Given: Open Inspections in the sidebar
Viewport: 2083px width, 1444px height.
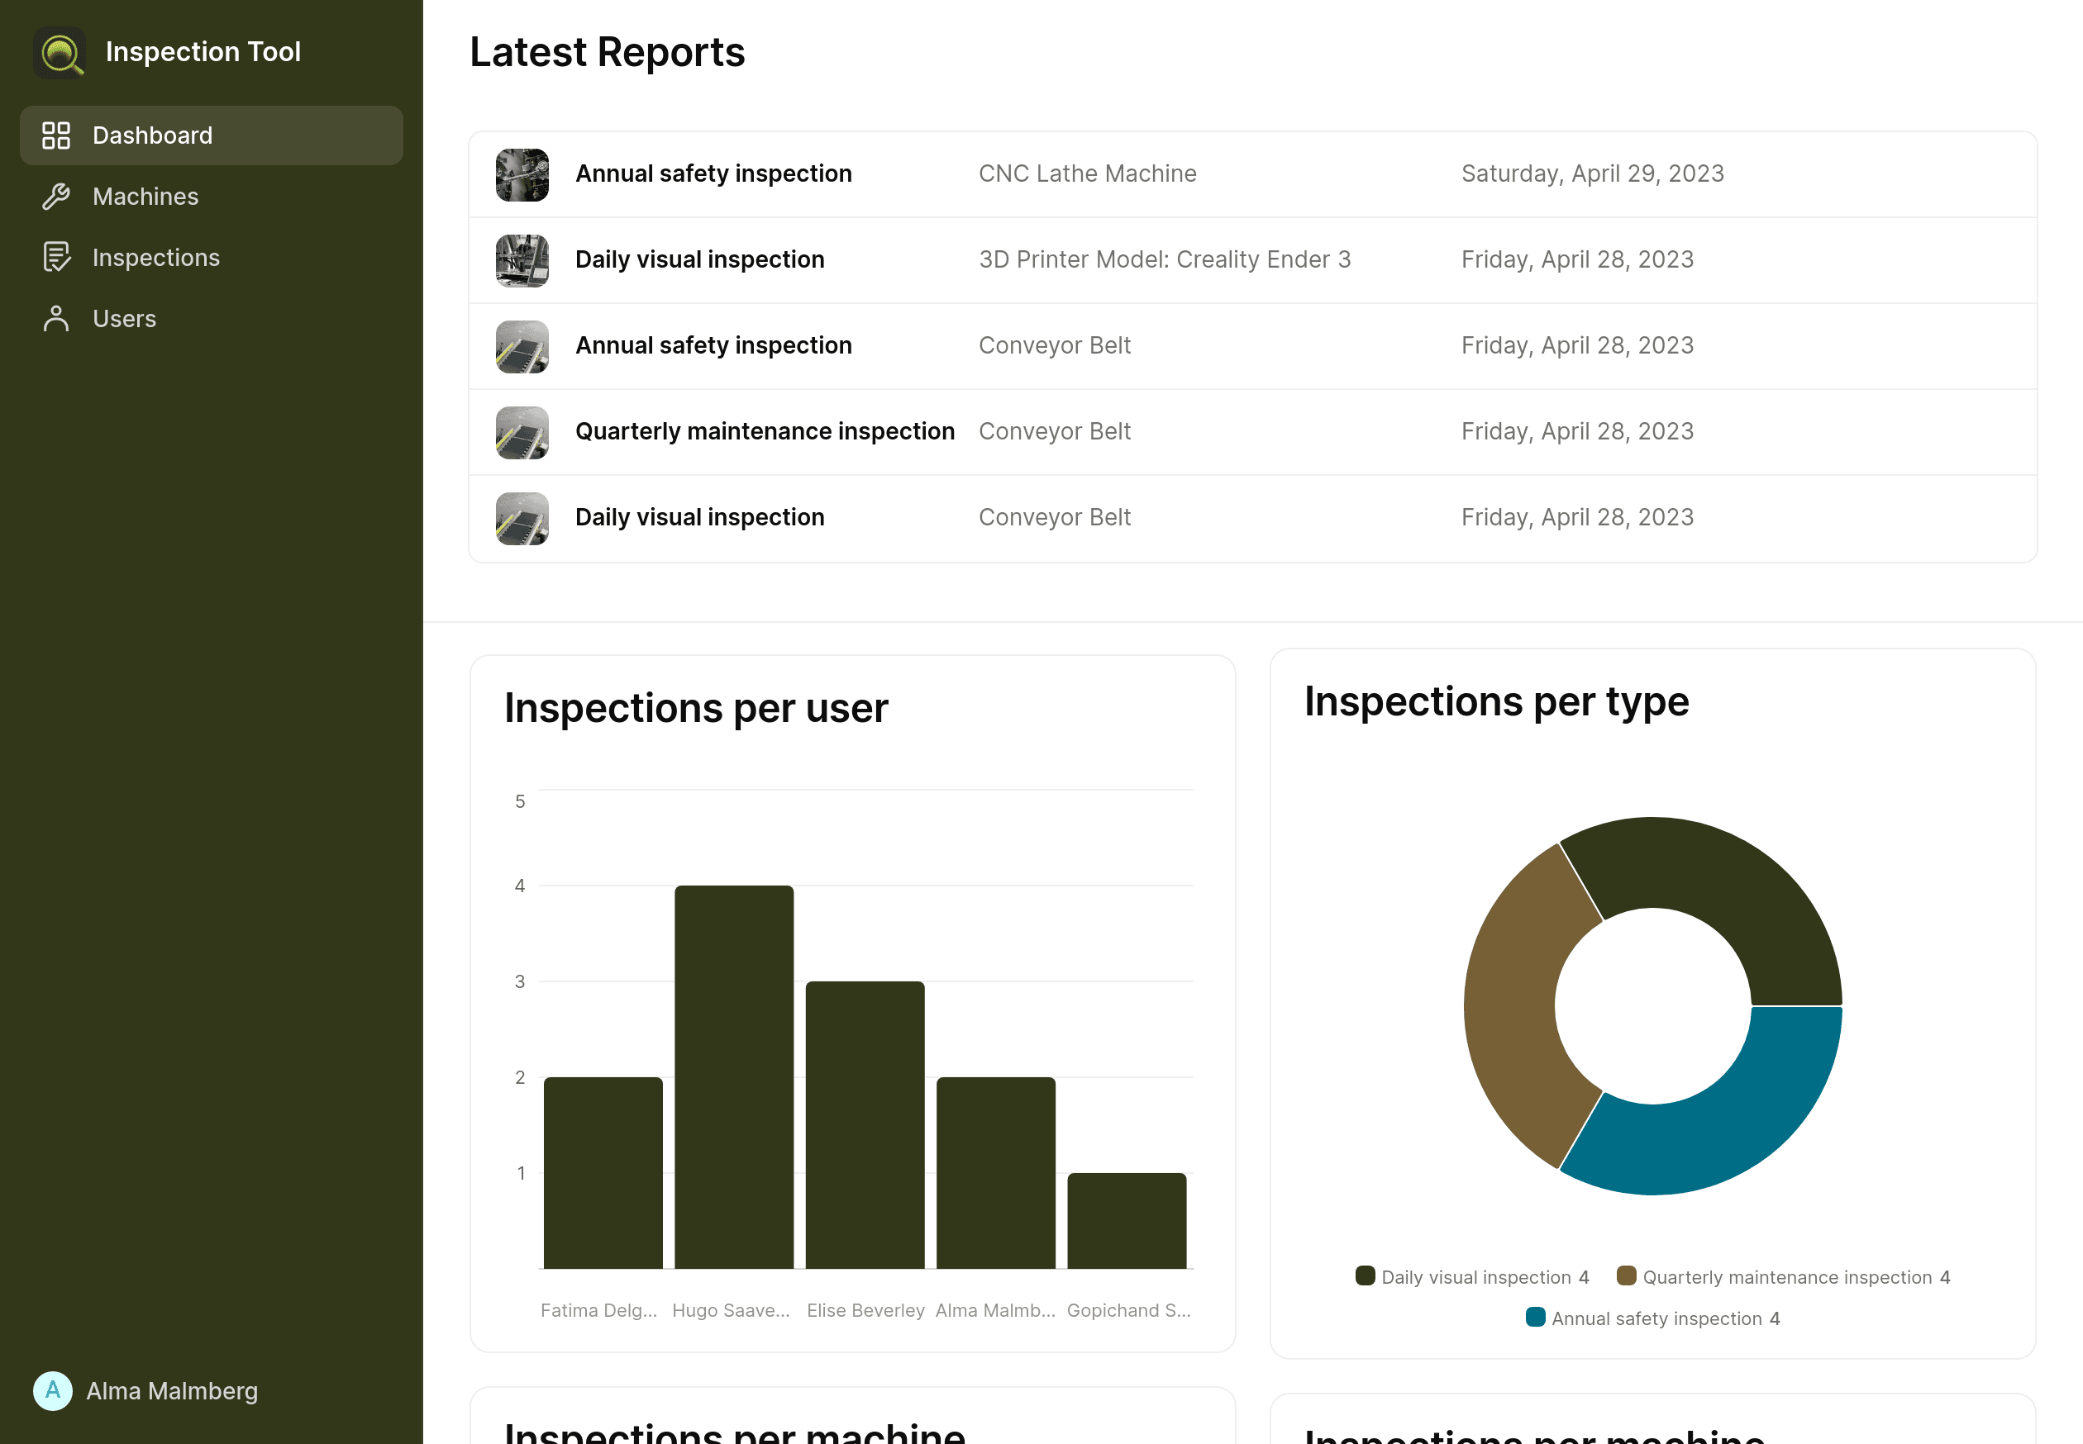Looking at the screenshot, I should pos(211,258).
